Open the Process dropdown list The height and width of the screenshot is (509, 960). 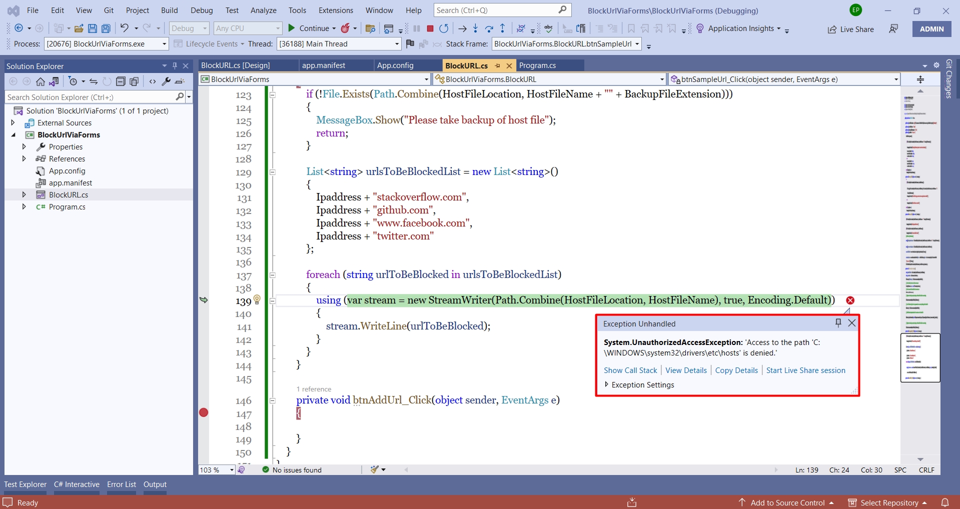164,44
